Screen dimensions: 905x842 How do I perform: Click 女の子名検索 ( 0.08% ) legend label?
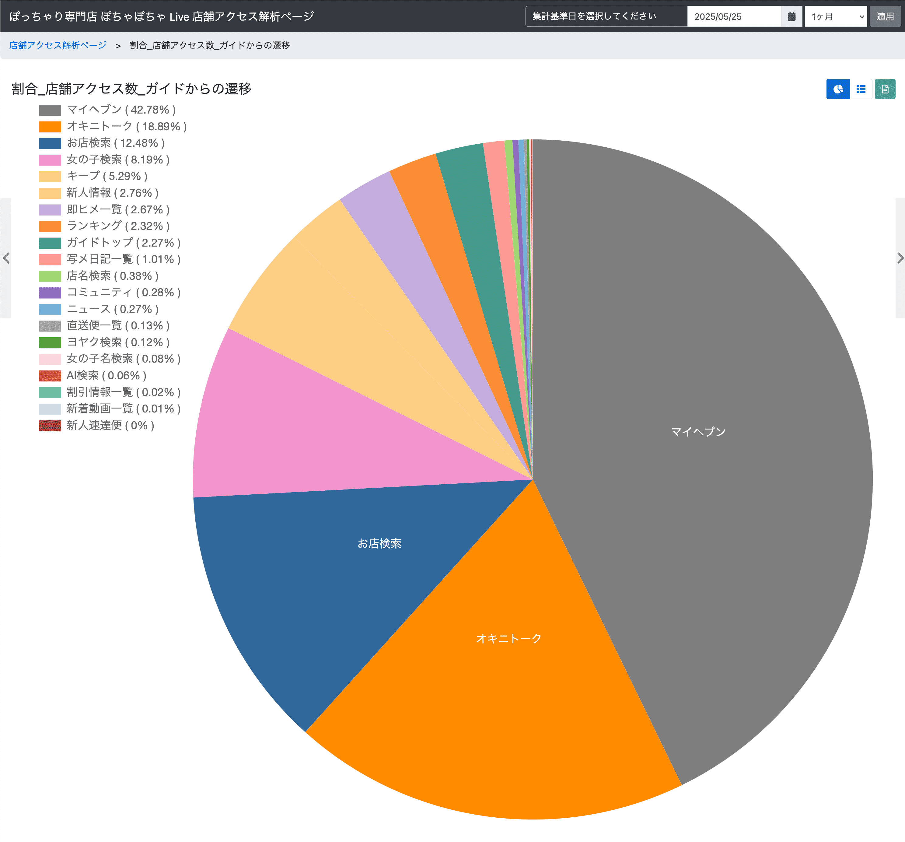[x=124, y=359]
